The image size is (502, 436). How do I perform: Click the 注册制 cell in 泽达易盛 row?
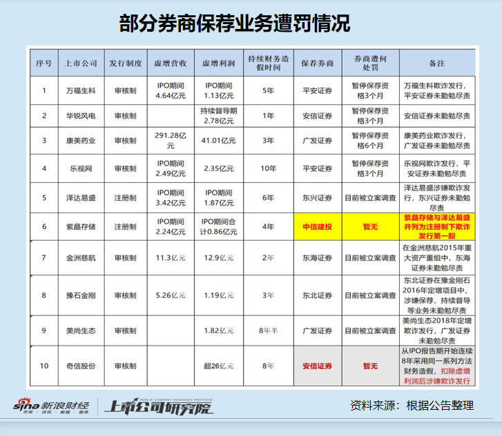[x=126, y=198]
